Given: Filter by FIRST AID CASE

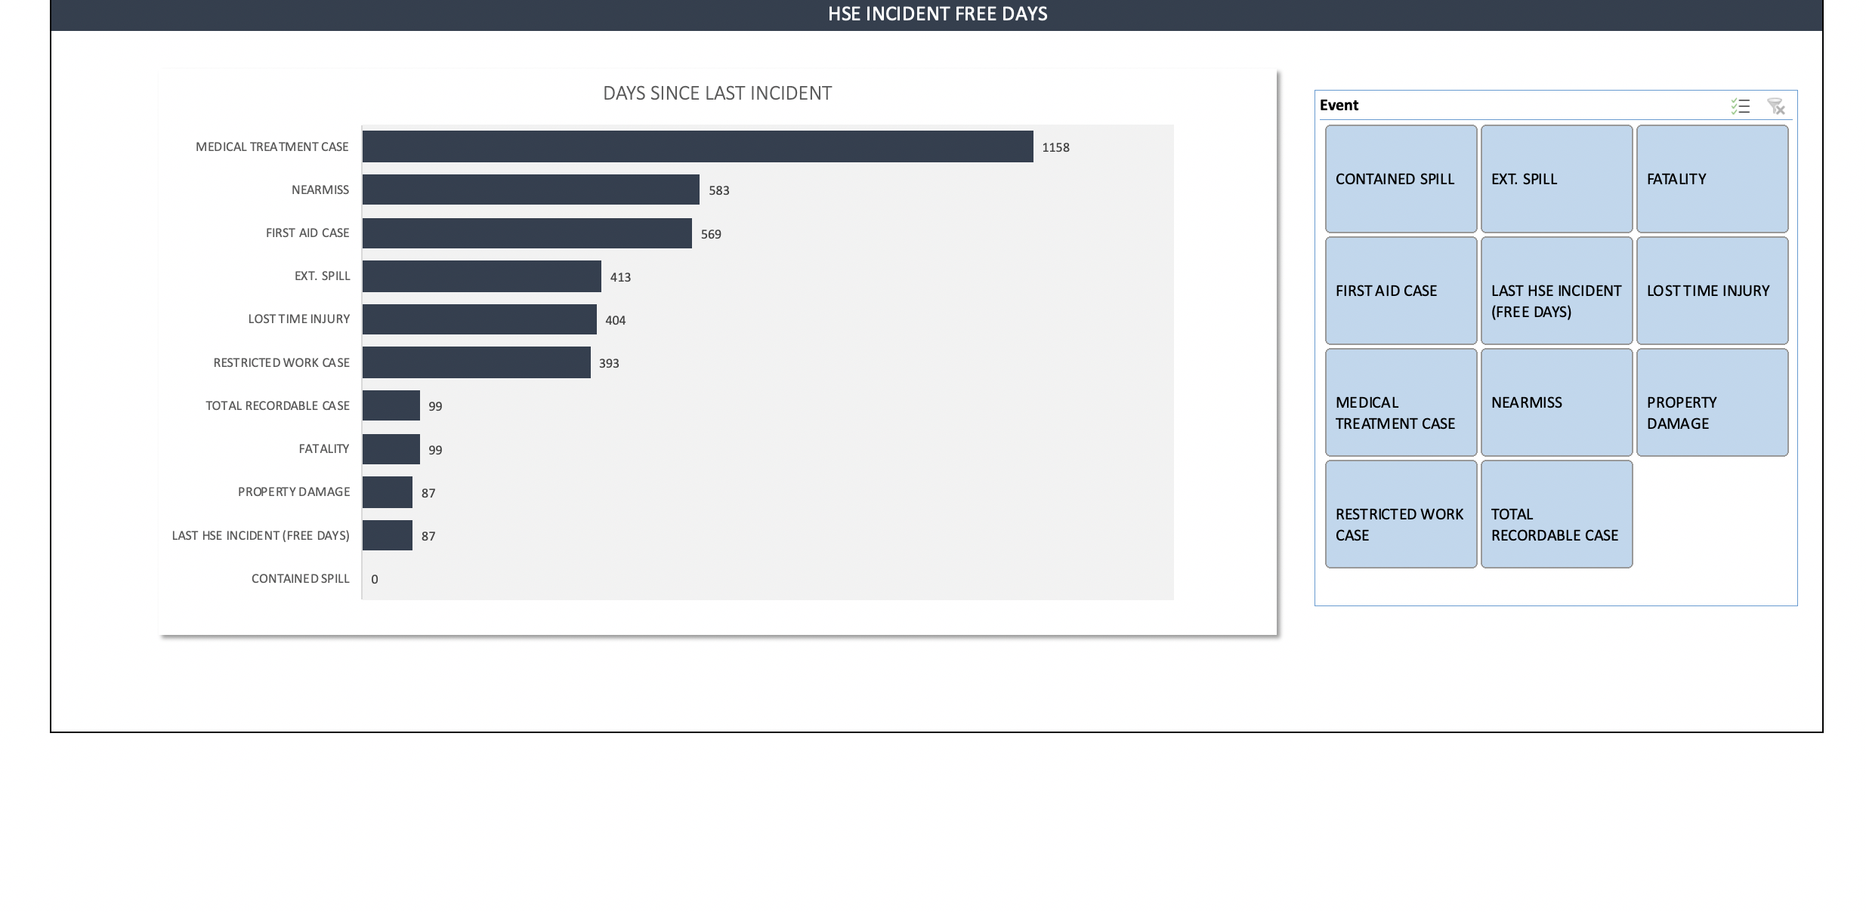Looking at the screenshot, I should 1401,291.
